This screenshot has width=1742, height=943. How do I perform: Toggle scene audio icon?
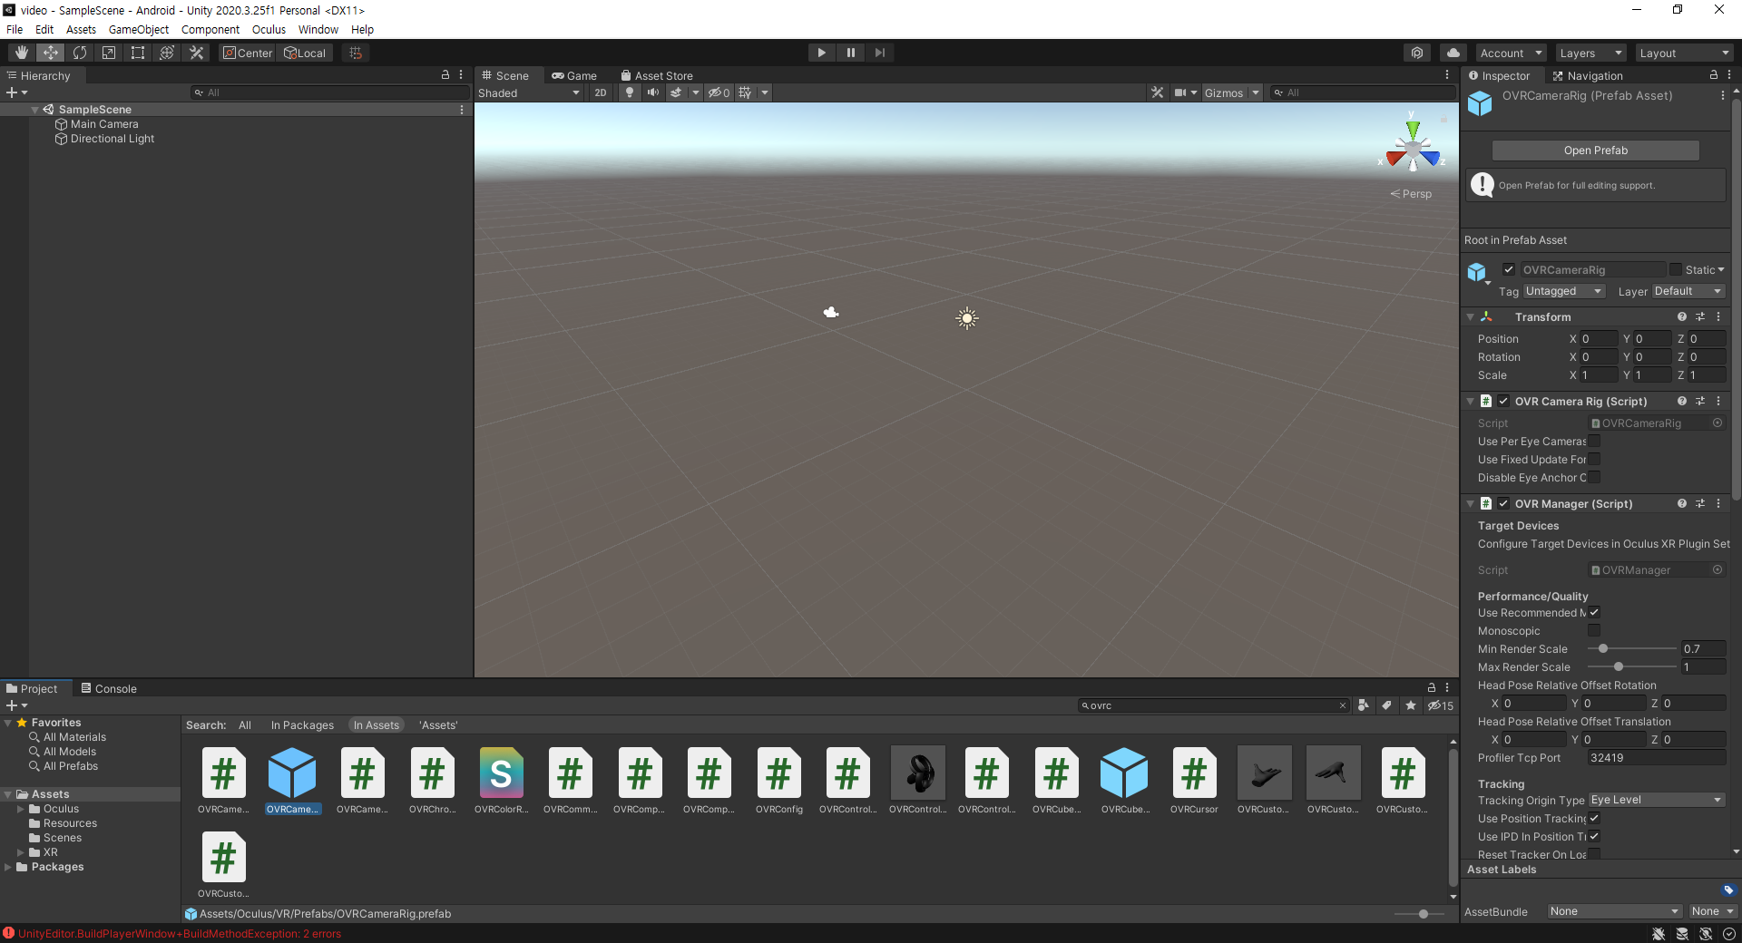(x=653, y=92)
